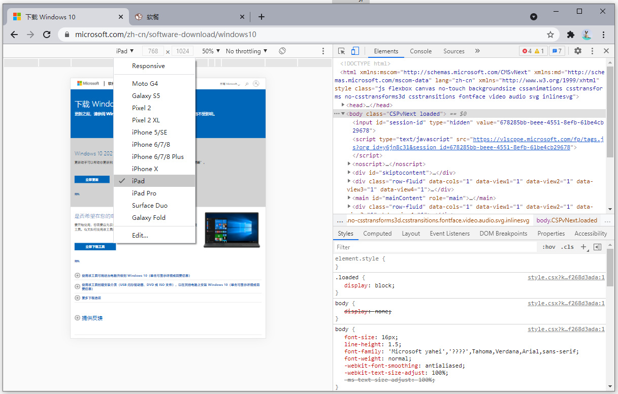Click the rotate screen orientation icon
The image size is (618, 394).
[x=282, y=51]
